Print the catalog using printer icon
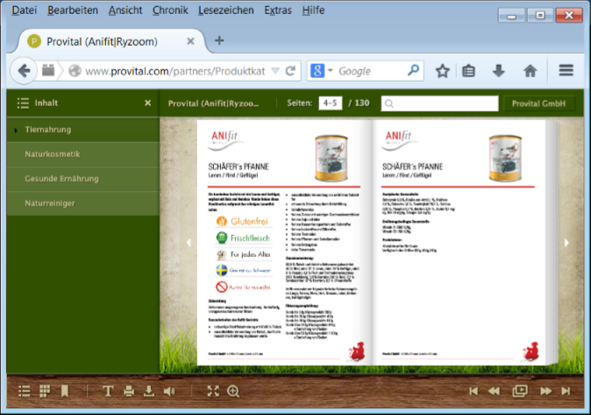591x415 pixels. coord(129,391)
